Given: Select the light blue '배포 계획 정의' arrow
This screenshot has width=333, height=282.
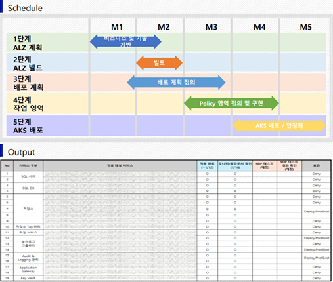Looking at the screenshot, I should tap(176, 83).
